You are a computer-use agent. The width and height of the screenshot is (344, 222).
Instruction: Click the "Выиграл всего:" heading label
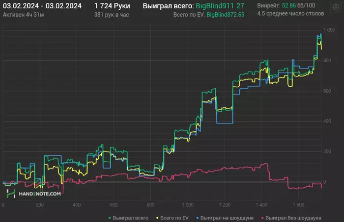pos(168,6)
